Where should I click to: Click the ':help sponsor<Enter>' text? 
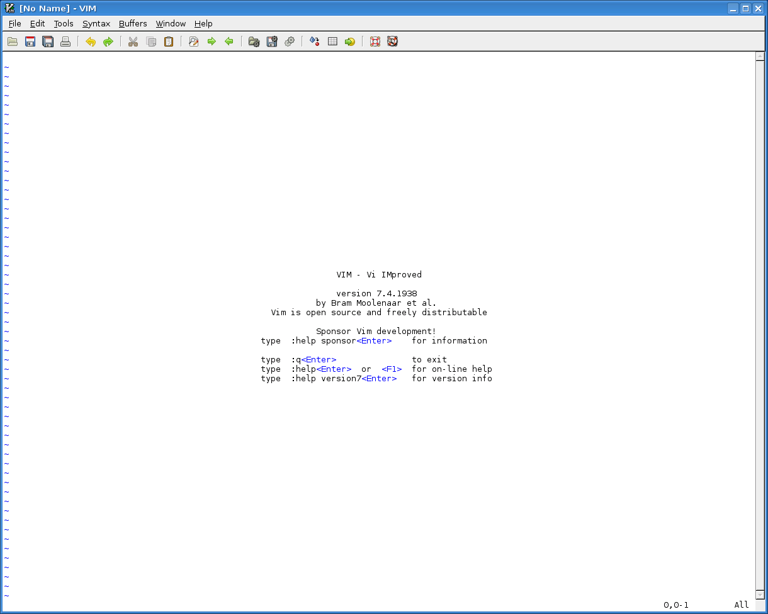341,341
